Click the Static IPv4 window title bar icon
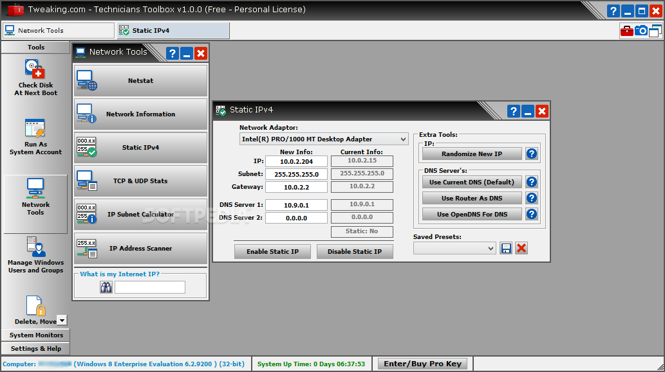The image size is (665, 372). pos(221,110)
